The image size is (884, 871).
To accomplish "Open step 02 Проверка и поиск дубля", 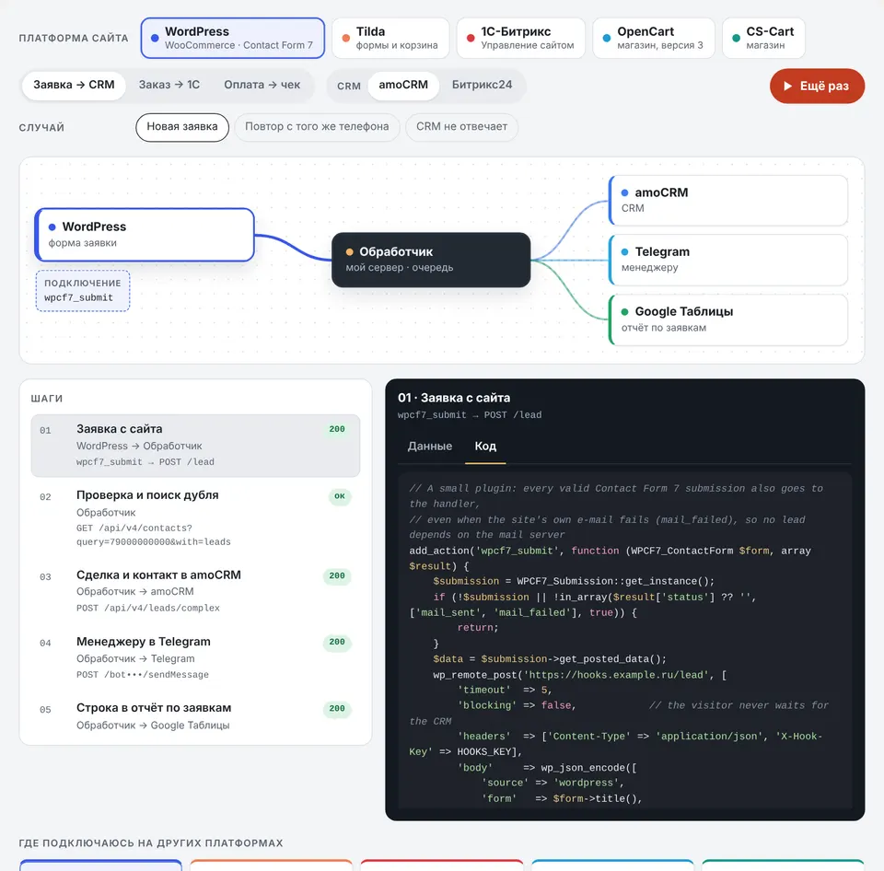I will tap(195, 518).
